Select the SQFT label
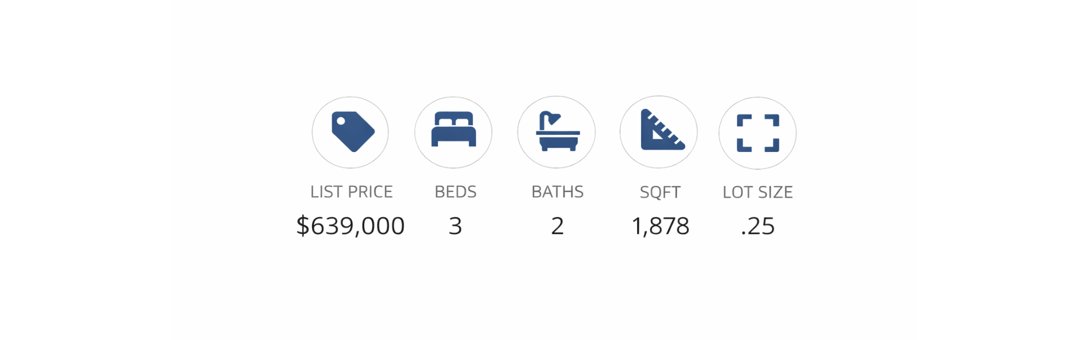Viewport: 1088px width, 340px height. click(660, 192)
